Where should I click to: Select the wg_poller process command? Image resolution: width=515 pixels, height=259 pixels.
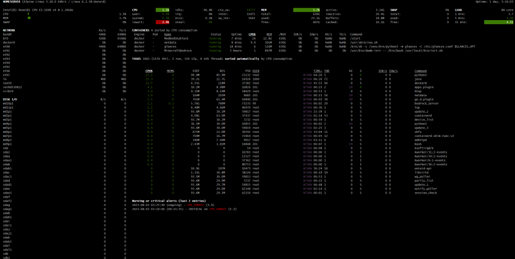tap(422, 176)
